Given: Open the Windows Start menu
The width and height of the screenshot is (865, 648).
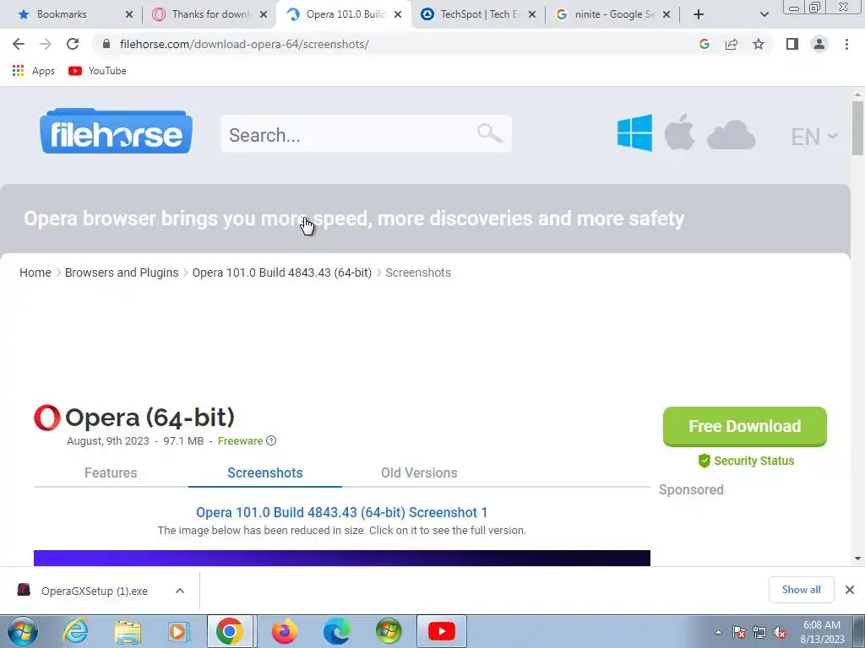Looking at the screenshot, I should (x=22, y=631).
